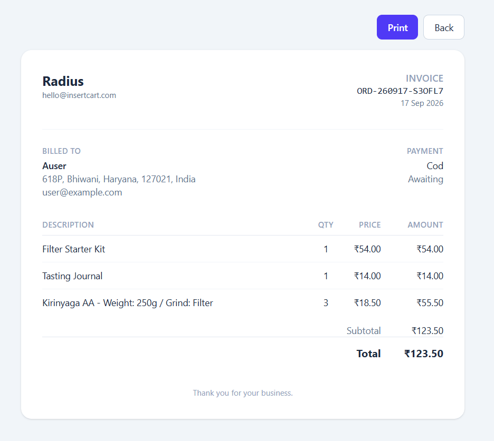Select the Tasting Journal item
The image size is (494, 441).
(x=72, y=276)
